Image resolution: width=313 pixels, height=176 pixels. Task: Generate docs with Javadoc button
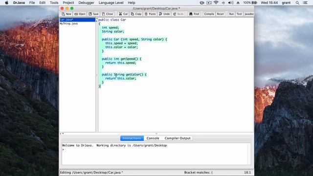click(x=249, y=14)
